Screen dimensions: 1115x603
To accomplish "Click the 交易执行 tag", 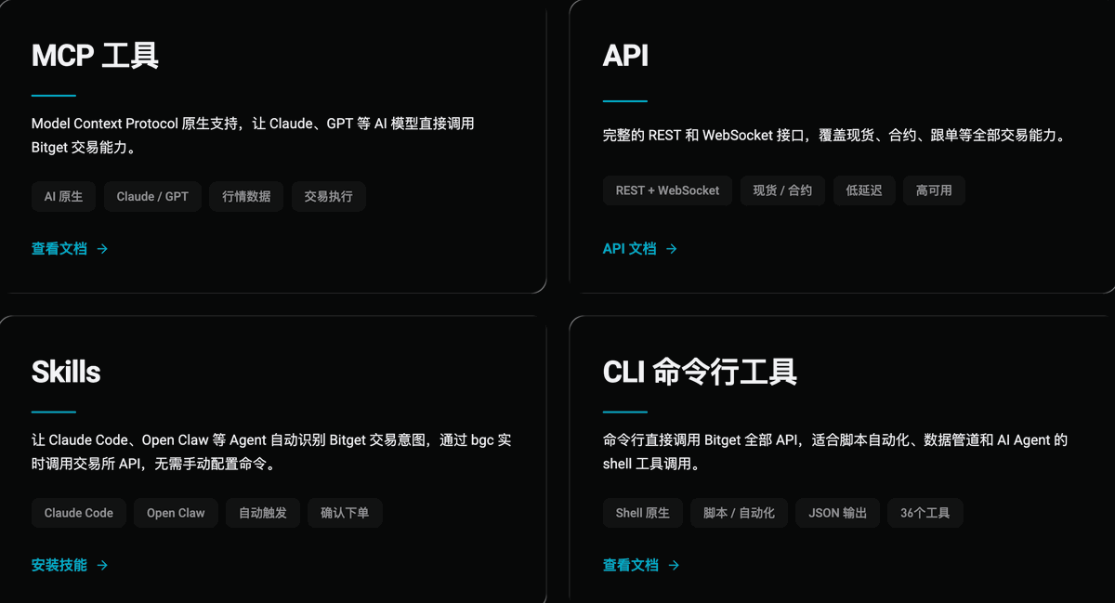I will pos(328,197).
